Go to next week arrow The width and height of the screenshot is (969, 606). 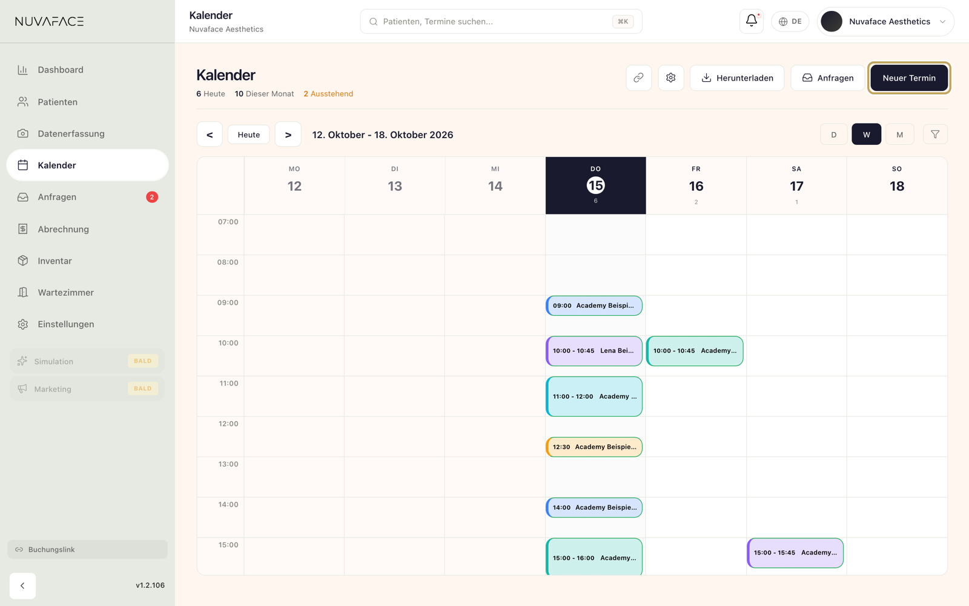288,135
